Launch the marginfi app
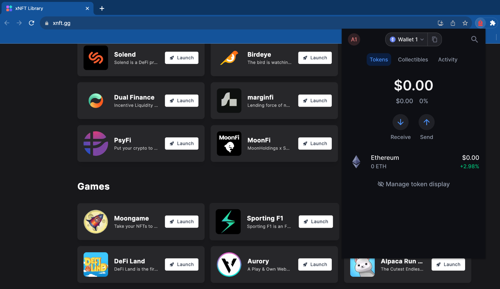 (315, 101)
